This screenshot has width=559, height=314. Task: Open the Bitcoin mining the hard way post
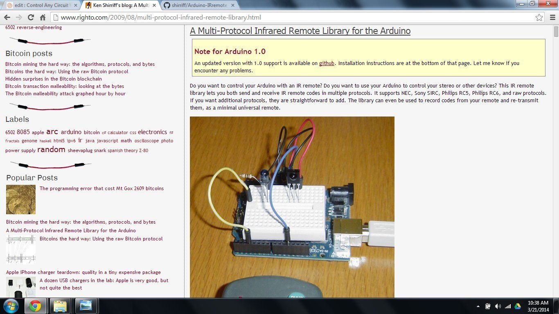(80, 64)
